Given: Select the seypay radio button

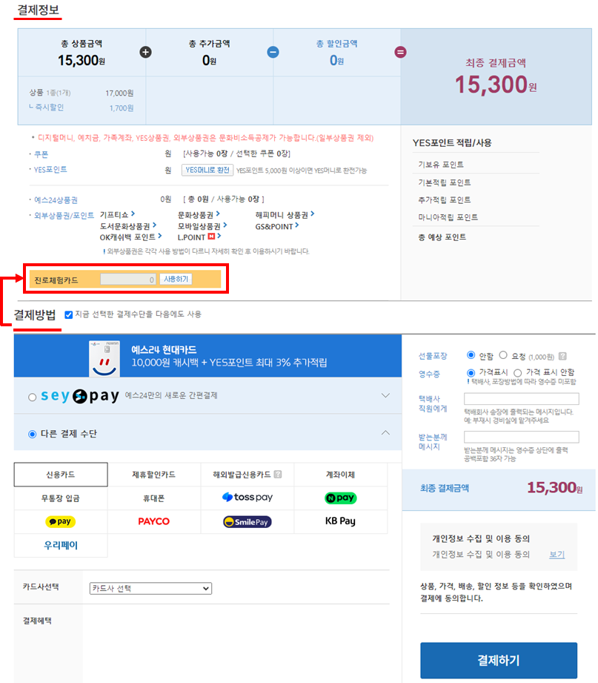Looking at the screenshot, I should 32,397.
